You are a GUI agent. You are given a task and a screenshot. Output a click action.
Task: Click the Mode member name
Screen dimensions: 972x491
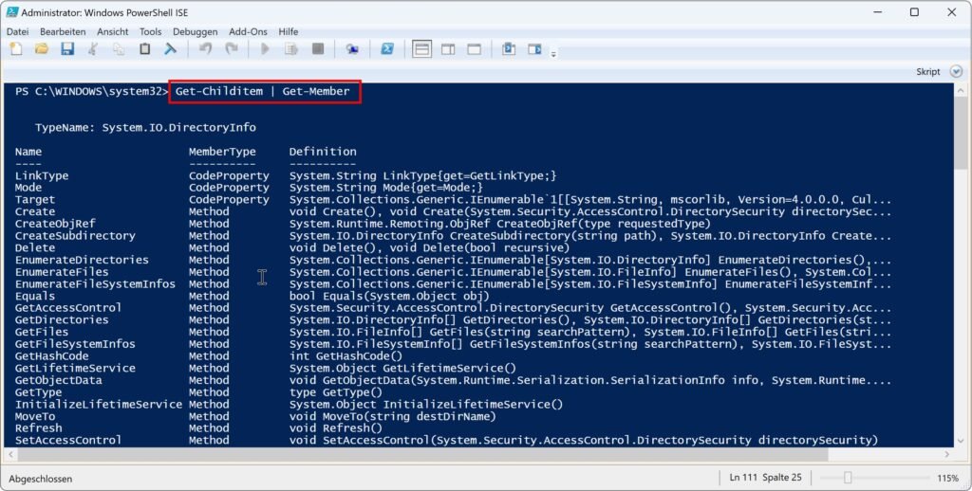point(28,188)
